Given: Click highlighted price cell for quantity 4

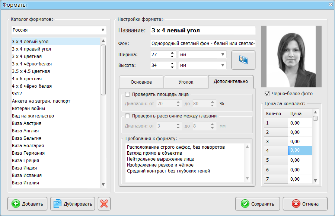Looking at the screenshot, I should pos(300,151).
